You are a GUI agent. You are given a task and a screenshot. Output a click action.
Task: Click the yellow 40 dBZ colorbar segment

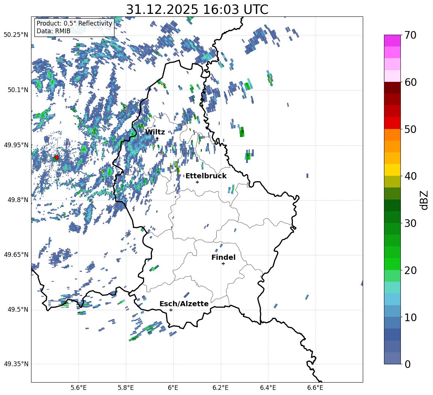(x=392, y=170)
